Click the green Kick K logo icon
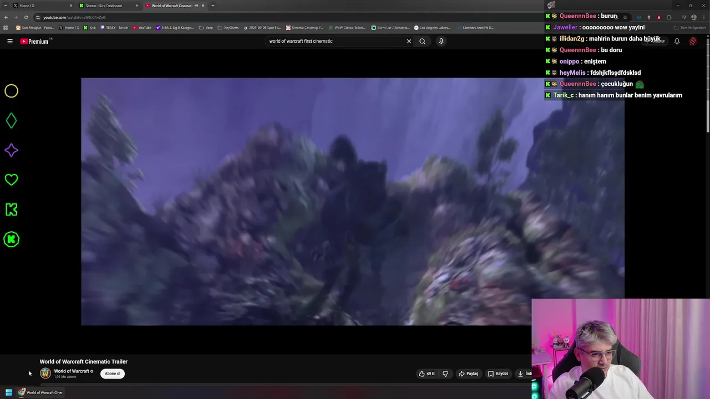The width and height of the screenshot is (710, 399). point(11,209)
